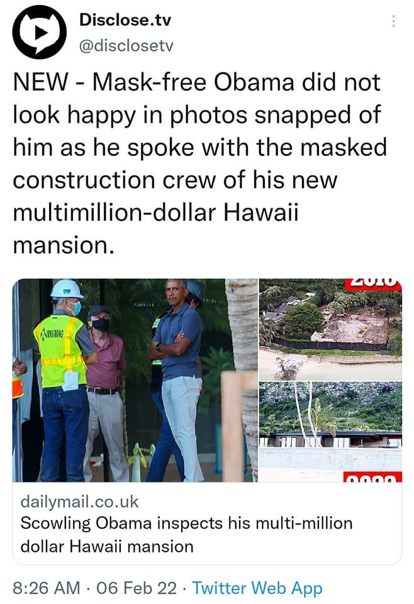Visit the dailymail.co.uk domain link
Viewport: 414px width, 604px height.
tap(79, 501)
